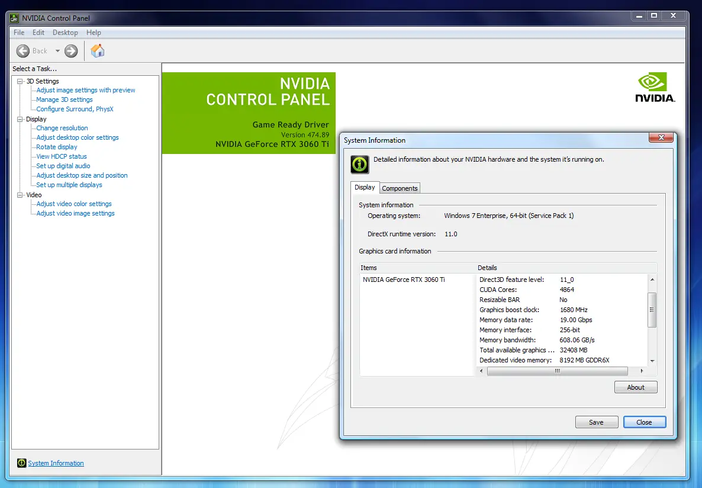The height and width of the screenshot is (488, 702).
Task: Click the NVIDIA logo at top right
Action: point(655,88)
